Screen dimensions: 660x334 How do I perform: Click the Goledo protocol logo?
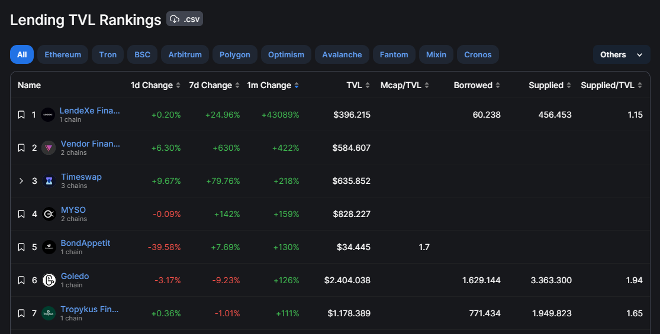[49, 280]
